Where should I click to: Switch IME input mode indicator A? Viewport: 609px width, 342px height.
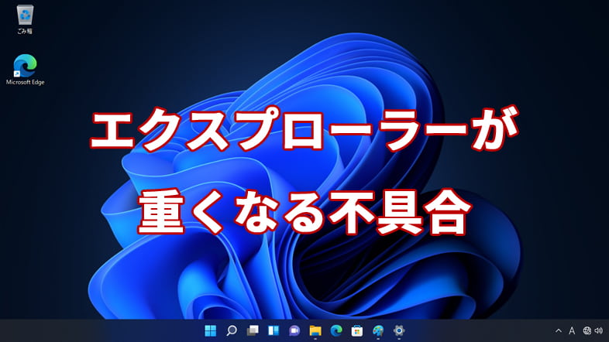pos(572,330)
